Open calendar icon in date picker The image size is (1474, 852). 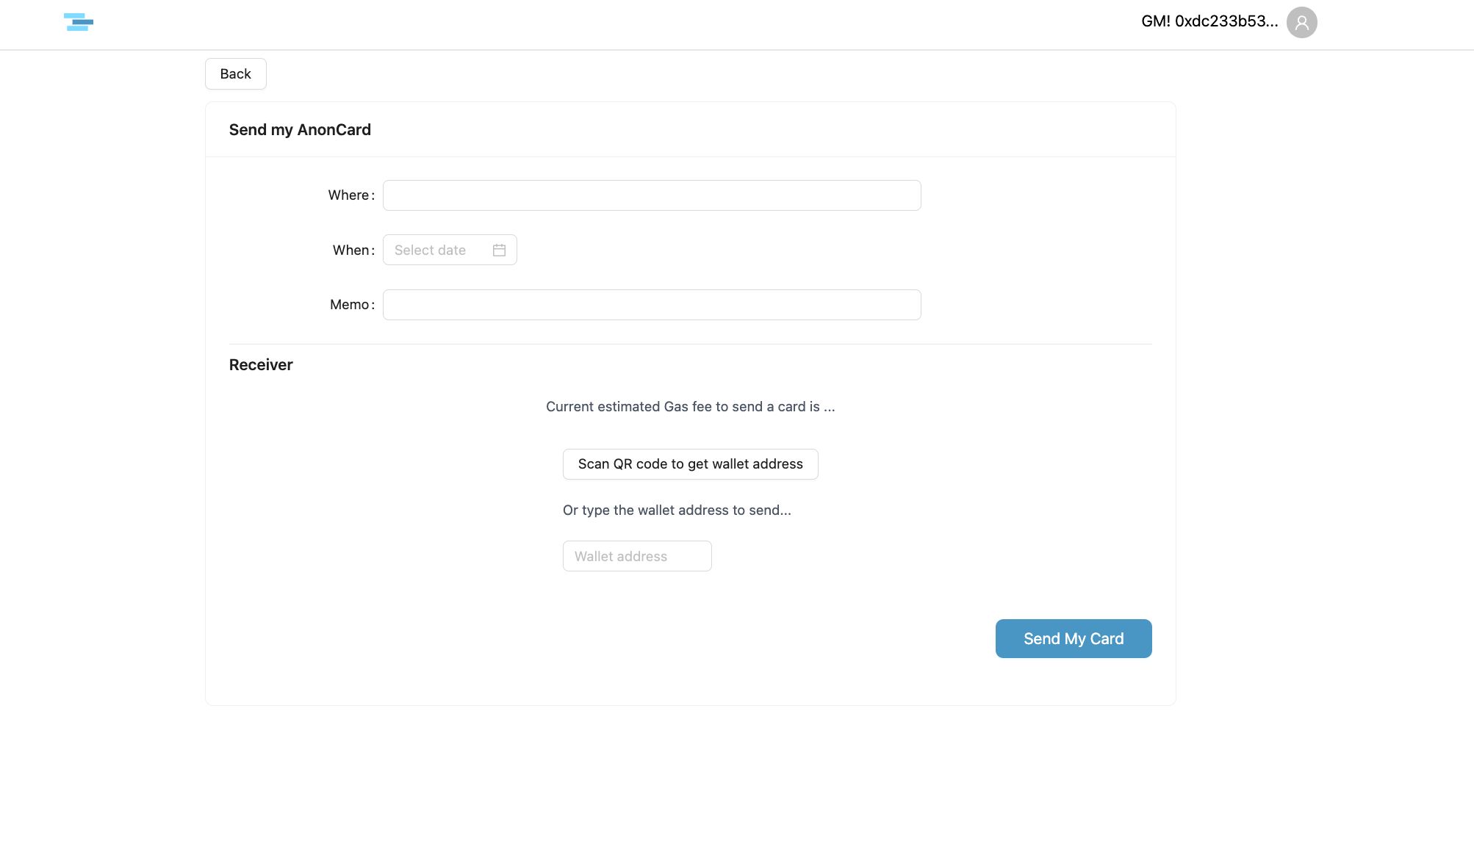(x=499, y=250)
